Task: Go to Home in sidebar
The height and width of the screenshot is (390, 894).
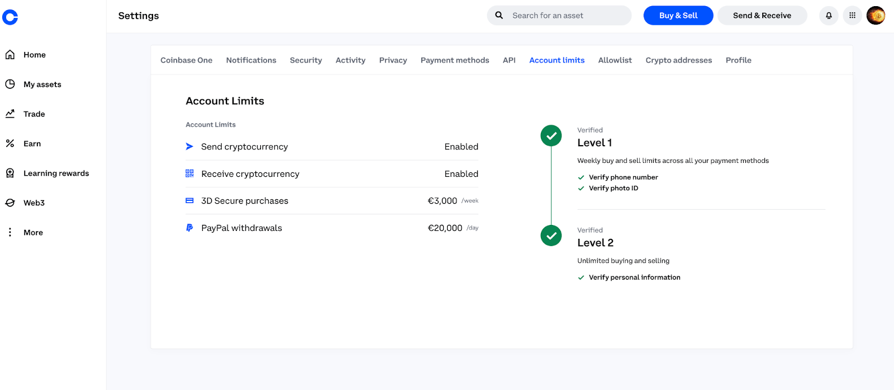Action: [x=34, y=55]
